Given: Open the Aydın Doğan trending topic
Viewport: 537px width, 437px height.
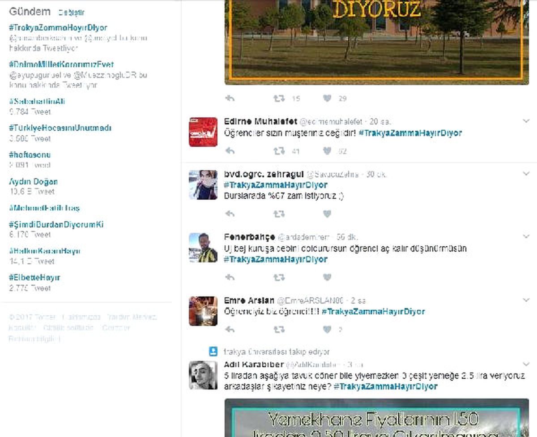Looking at the screenshot, I should [33, 182].
